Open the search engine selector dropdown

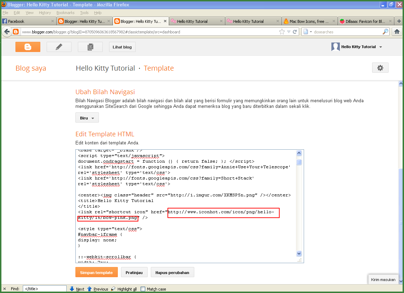click(308, 32)
